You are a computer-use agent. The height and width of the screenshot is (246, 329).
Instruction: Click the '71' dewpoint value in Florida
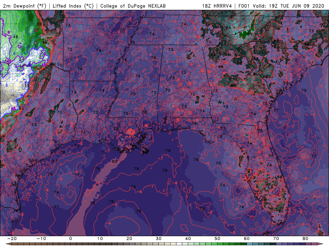pos(250,171)
